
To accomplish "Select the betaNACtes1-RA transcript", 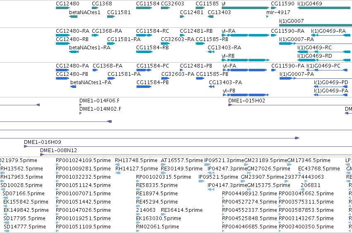I will (x=74, y=52).
